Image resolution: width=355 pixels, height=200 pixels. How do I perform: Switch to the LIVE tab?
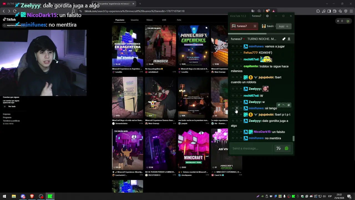click(x=164, y=20)
